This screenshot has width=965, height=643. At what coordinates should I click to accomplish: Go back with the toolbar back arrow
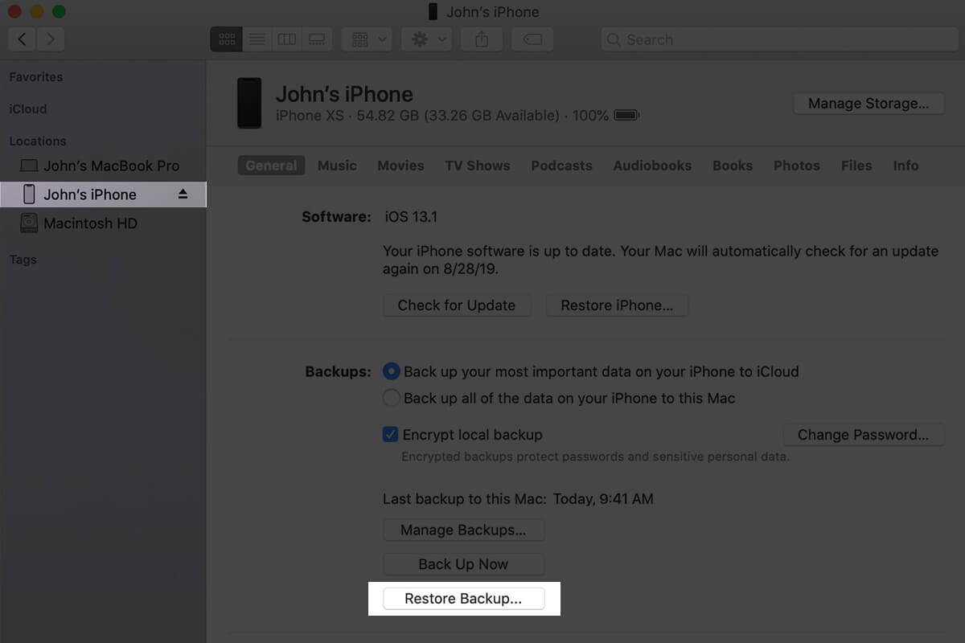click(x=22, y=39)
